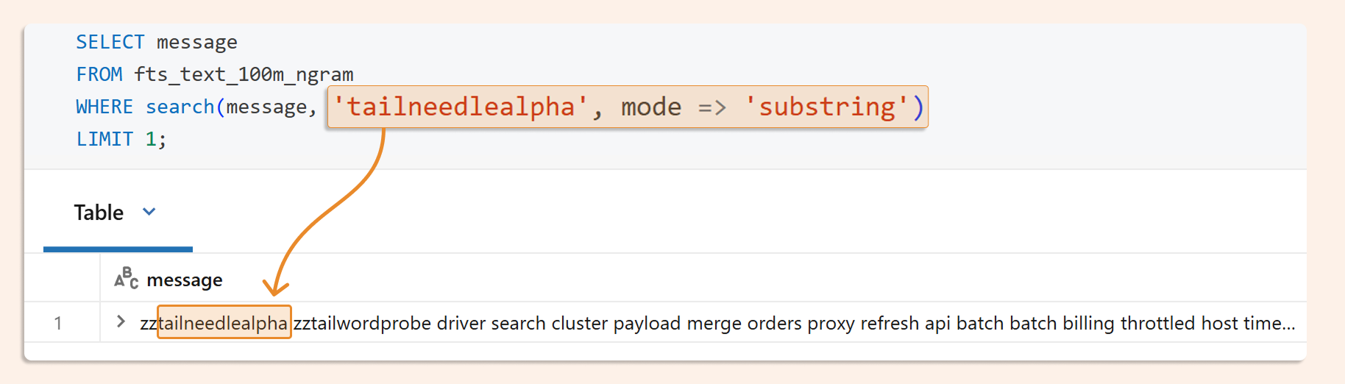This screenshot has height=384, width=1345.
Task: Select the empty corner cell above row numbers
Action: (x=63, y=278)
